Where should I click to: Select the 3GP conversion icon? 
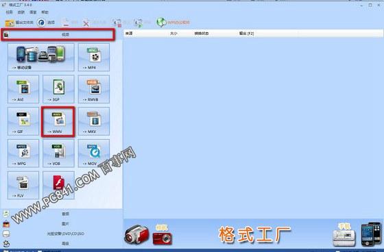tap(58, 89)
